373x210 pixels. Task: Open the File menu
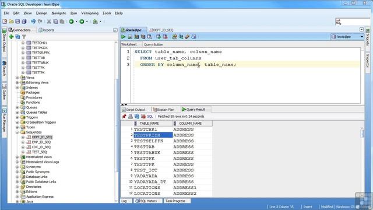coord(6,13)
